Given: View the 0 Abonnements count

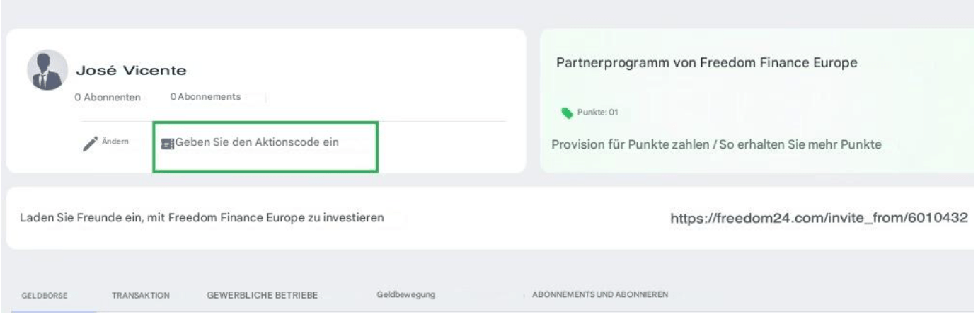Looking at the screenshot, I should coord(205,96).
